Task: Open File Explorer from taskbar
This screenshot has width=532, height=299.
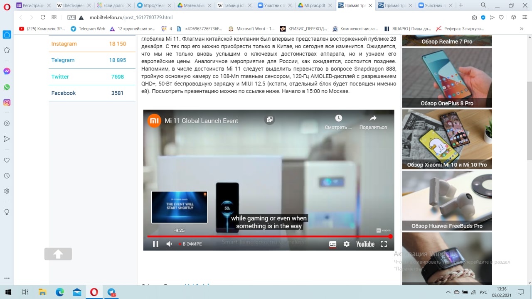Action: pos(42,292)
